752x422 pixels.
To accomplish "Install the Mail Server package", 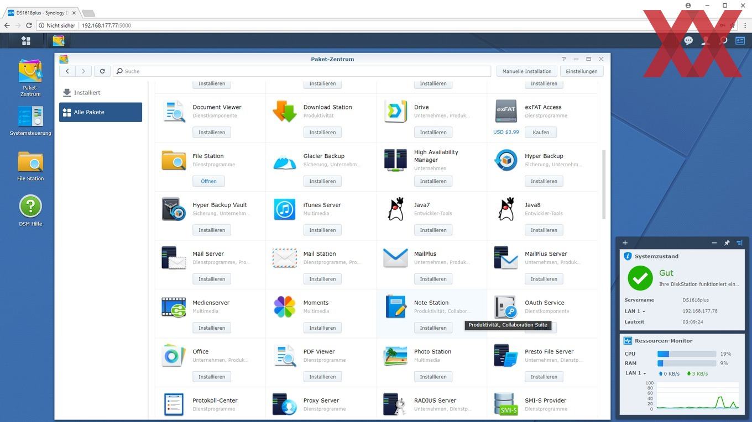I will click(x=212, y=279).
